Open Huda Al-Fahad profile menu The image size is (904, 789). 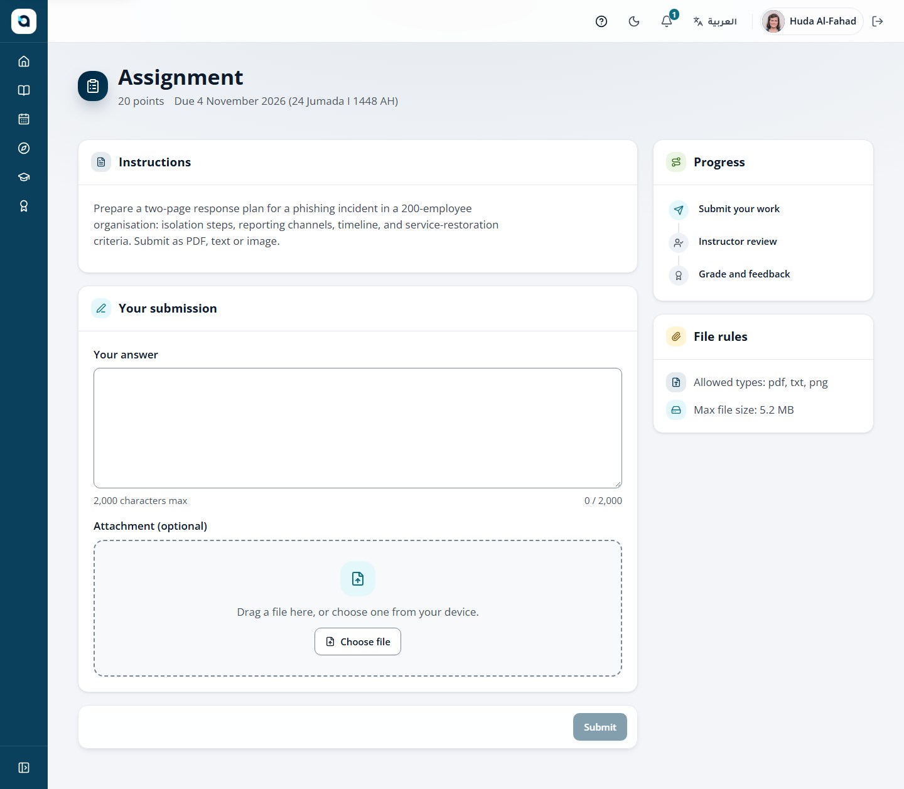pyautogui.click(x=812, y=21)
